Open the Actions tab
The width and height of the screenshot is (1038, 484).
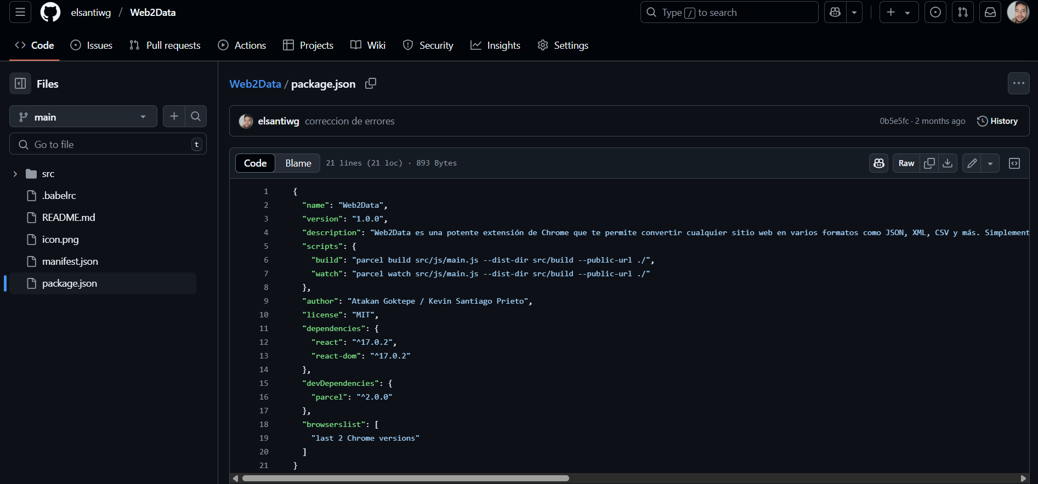pyautogui.click(x=242, y=45)
